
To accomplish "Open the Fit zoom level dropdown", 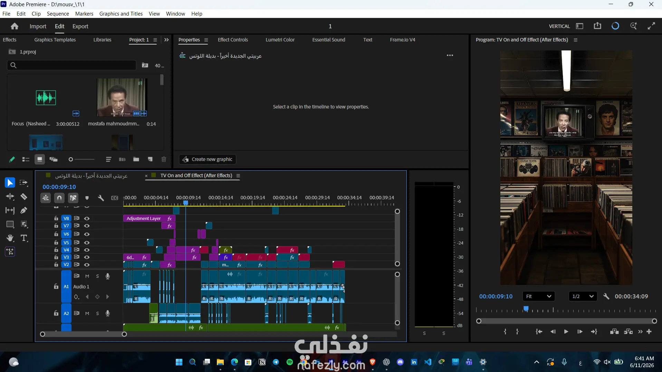I will (x=538, y=296).
